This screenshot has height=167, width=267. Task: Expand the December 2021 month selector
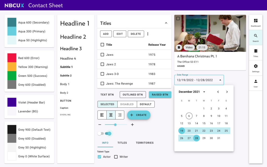point(204,92)
